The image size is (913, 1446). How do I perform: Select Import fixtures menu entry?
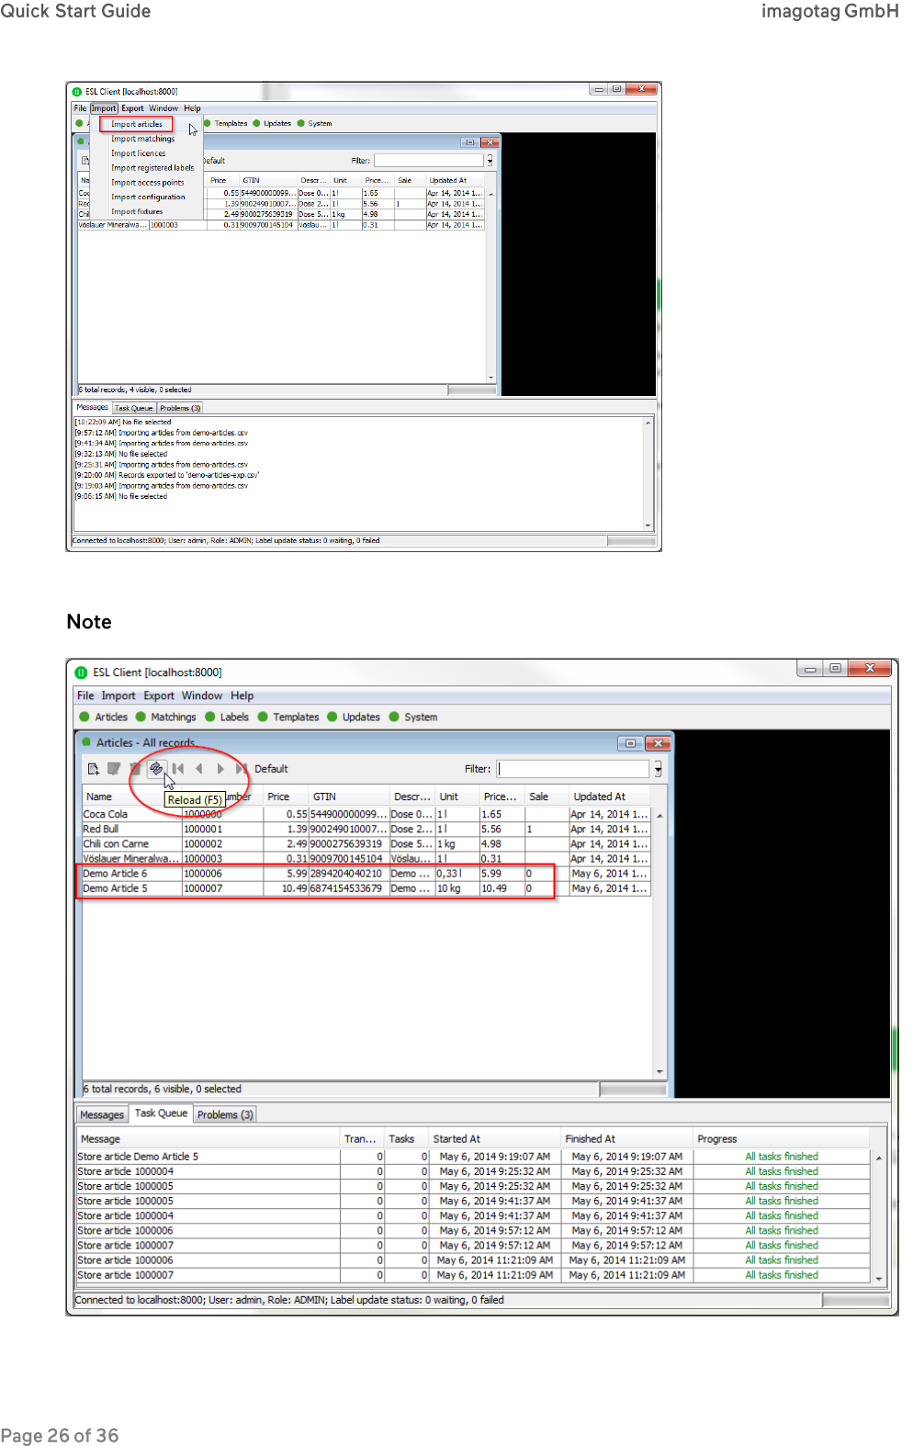(137, 211)
